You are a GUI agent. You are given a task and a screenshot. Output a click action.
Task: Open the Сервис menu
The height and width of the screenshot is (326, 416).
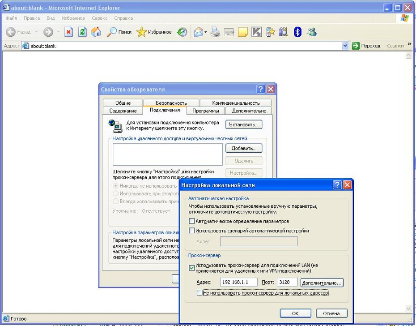(x=99, y=18)
